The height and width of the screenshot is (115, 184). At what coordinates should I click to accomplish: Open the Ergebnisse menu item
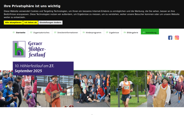113,33
